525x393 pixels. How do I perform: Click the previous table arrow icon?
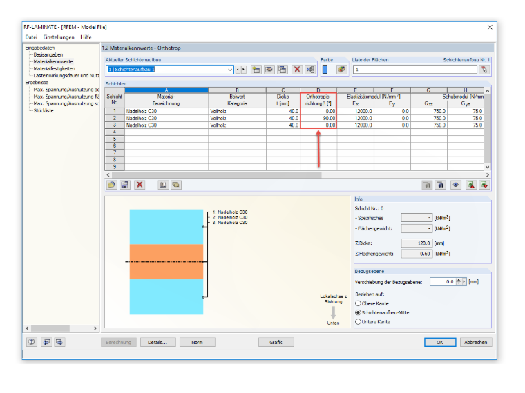46,342
